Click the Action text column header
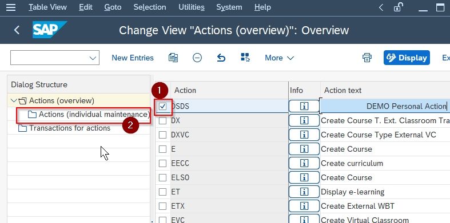This screenshot has height=223, width=450. point(343,90)
